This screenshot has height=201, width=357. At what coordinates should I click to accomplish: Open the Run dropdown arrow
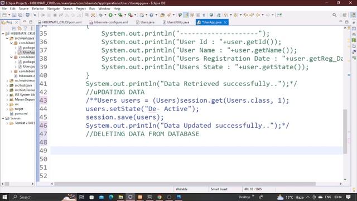pos(115,15)
